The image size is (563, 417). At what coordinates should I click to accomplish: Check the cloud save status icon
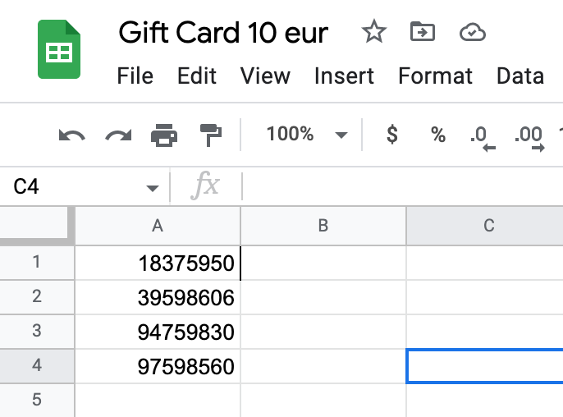point(473,33)
